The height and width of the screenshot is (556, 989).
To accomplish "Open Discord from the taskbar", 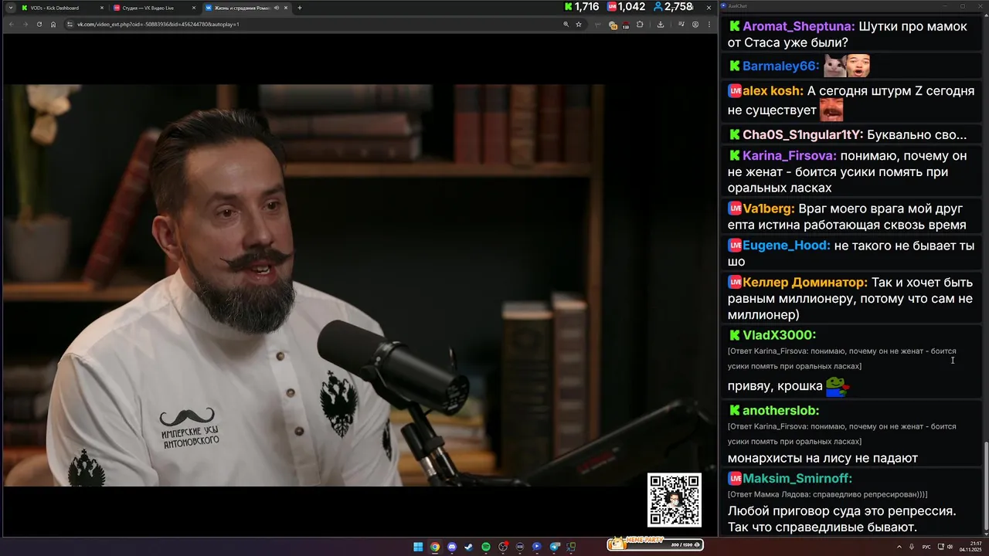I will [452, 547].
